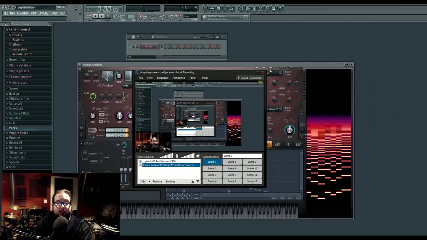The width and height of the screenshot is (427, 240).
Task: Move selected source down with arrow
Action: pos(198,181)
